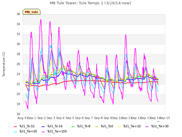This screenshot has height=137, width=182.
Task: Click the Tul1_Ts-16 legend label
Action: coord(55,126)
